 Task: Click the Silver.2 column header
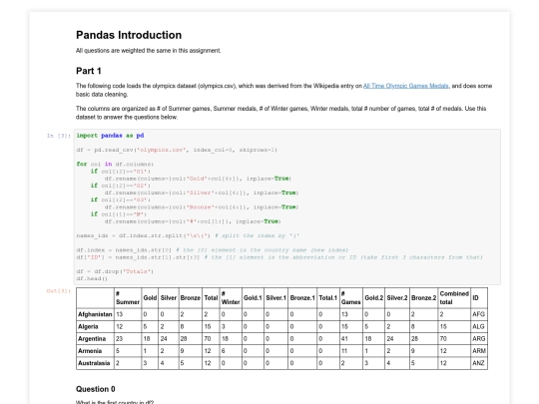click(x=397, y=298)
